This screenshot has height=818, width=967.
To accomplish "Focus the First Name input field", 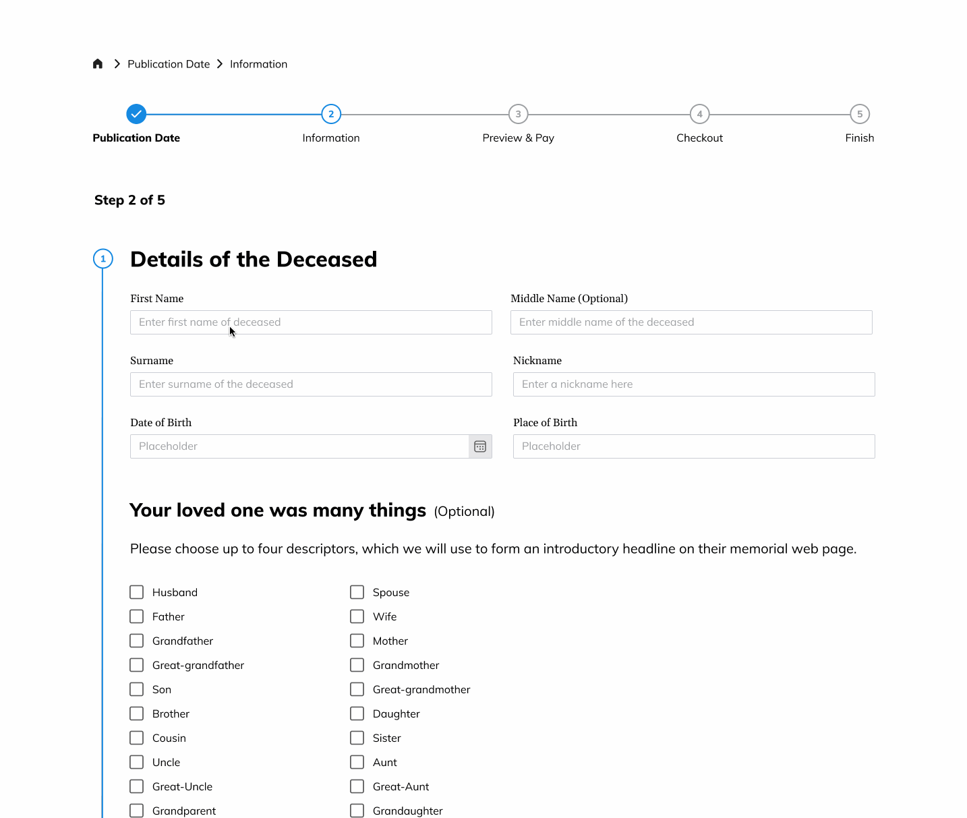I will coord(311,322).
